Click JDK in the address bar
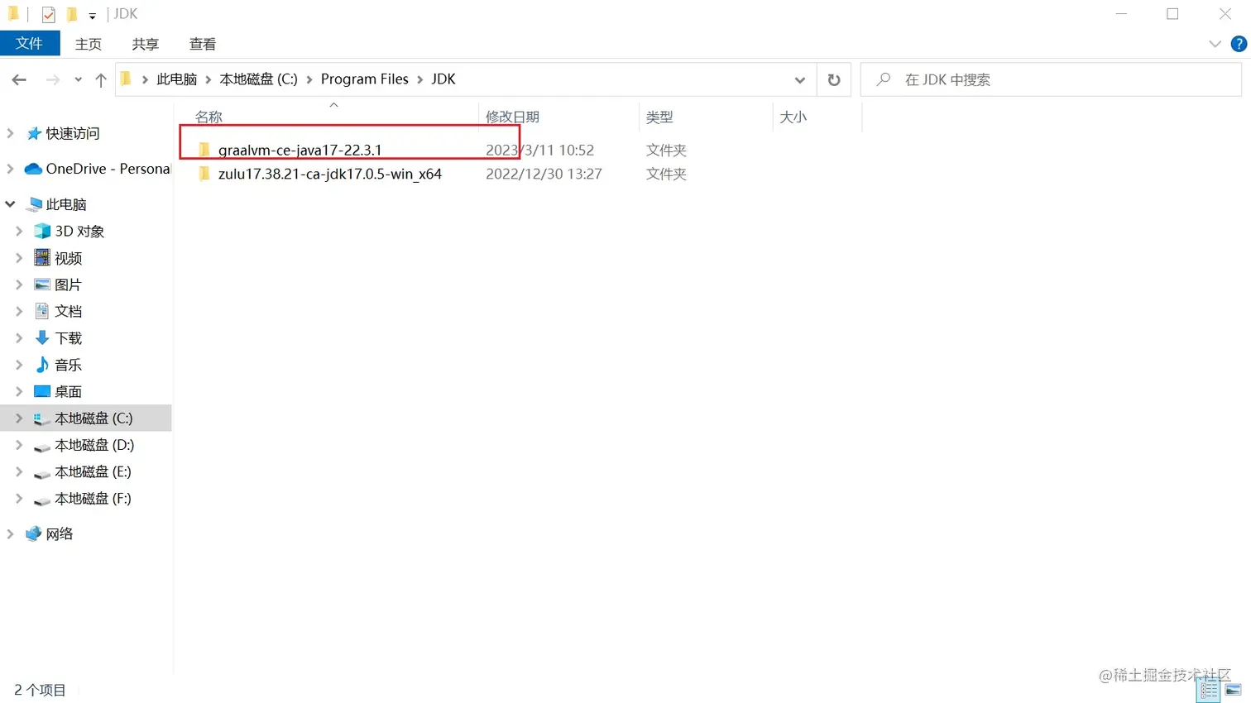The image size is (1251, 703). 443,79
